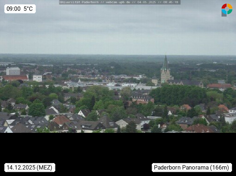
Task: Click the dense green tree cluster right of center
Action: [x=178, y=95]
